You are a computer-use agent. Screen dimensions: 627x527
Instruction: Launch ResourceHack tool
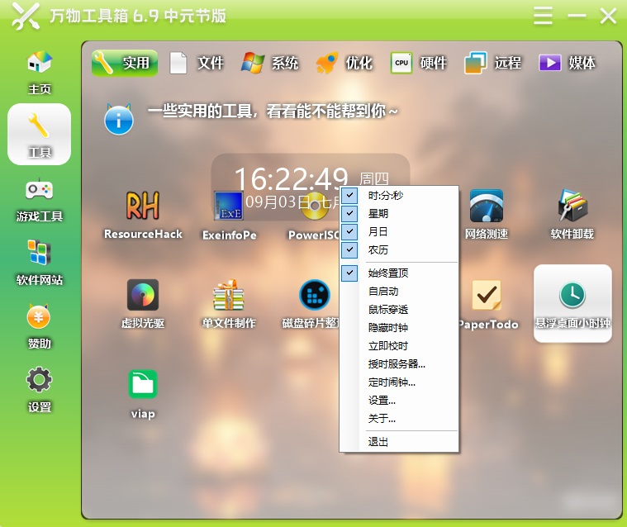pyautogui.click(x=143, y=215)
